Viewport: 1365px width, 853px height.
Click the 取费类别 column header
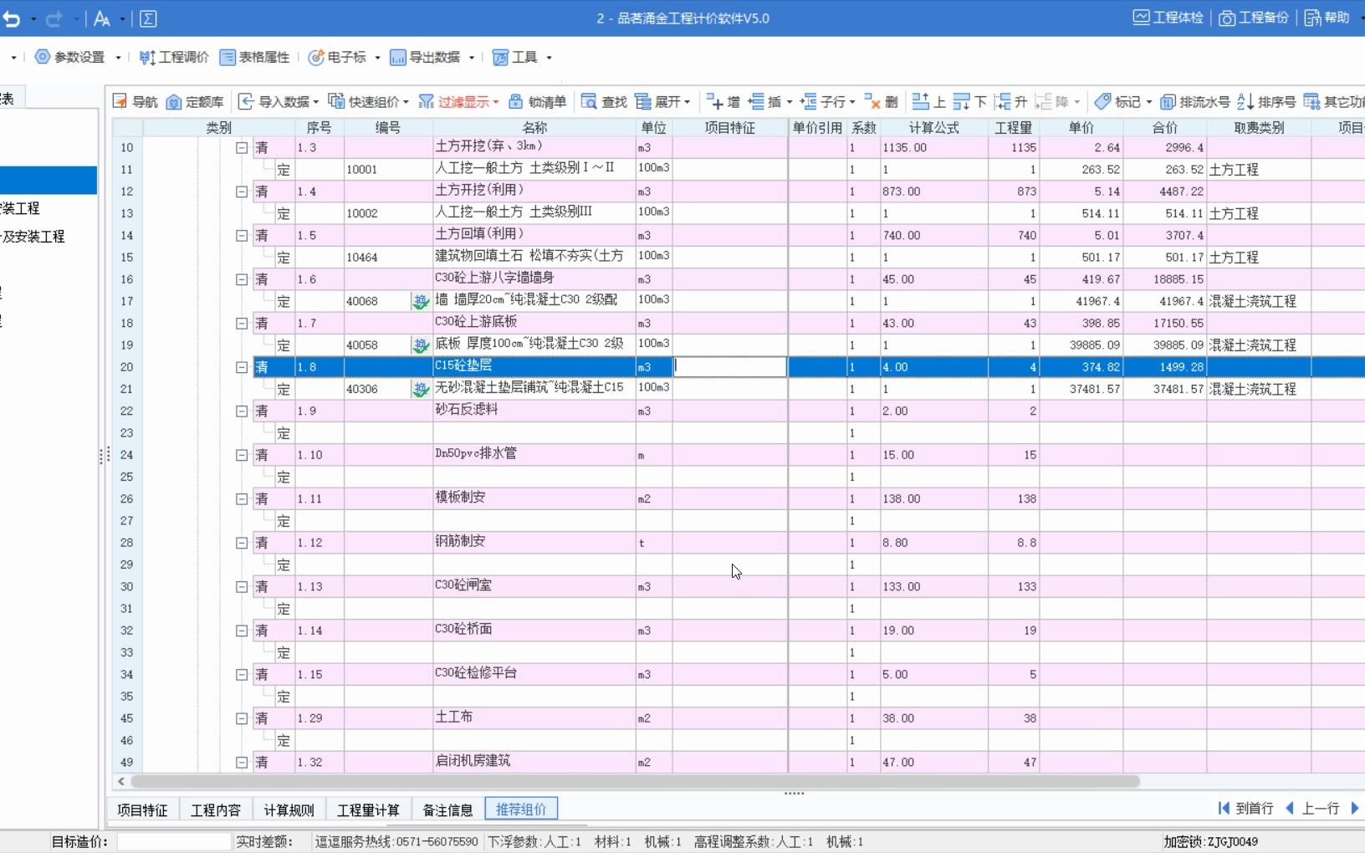pos(1259,127)
